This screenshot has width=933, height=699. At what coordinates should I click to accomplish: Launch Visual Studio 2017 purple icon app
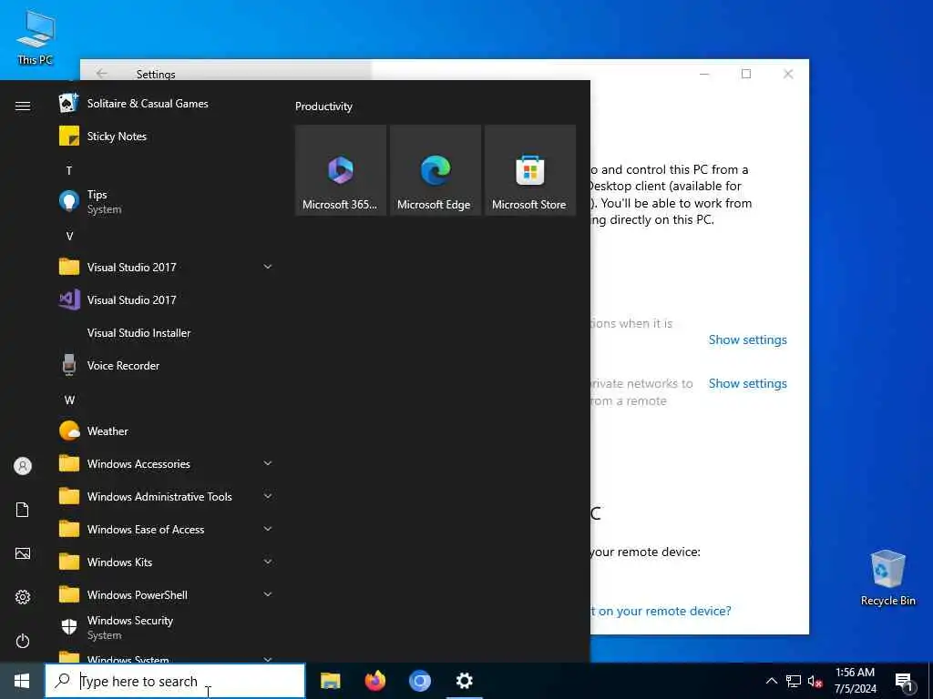tap(167, 299)
